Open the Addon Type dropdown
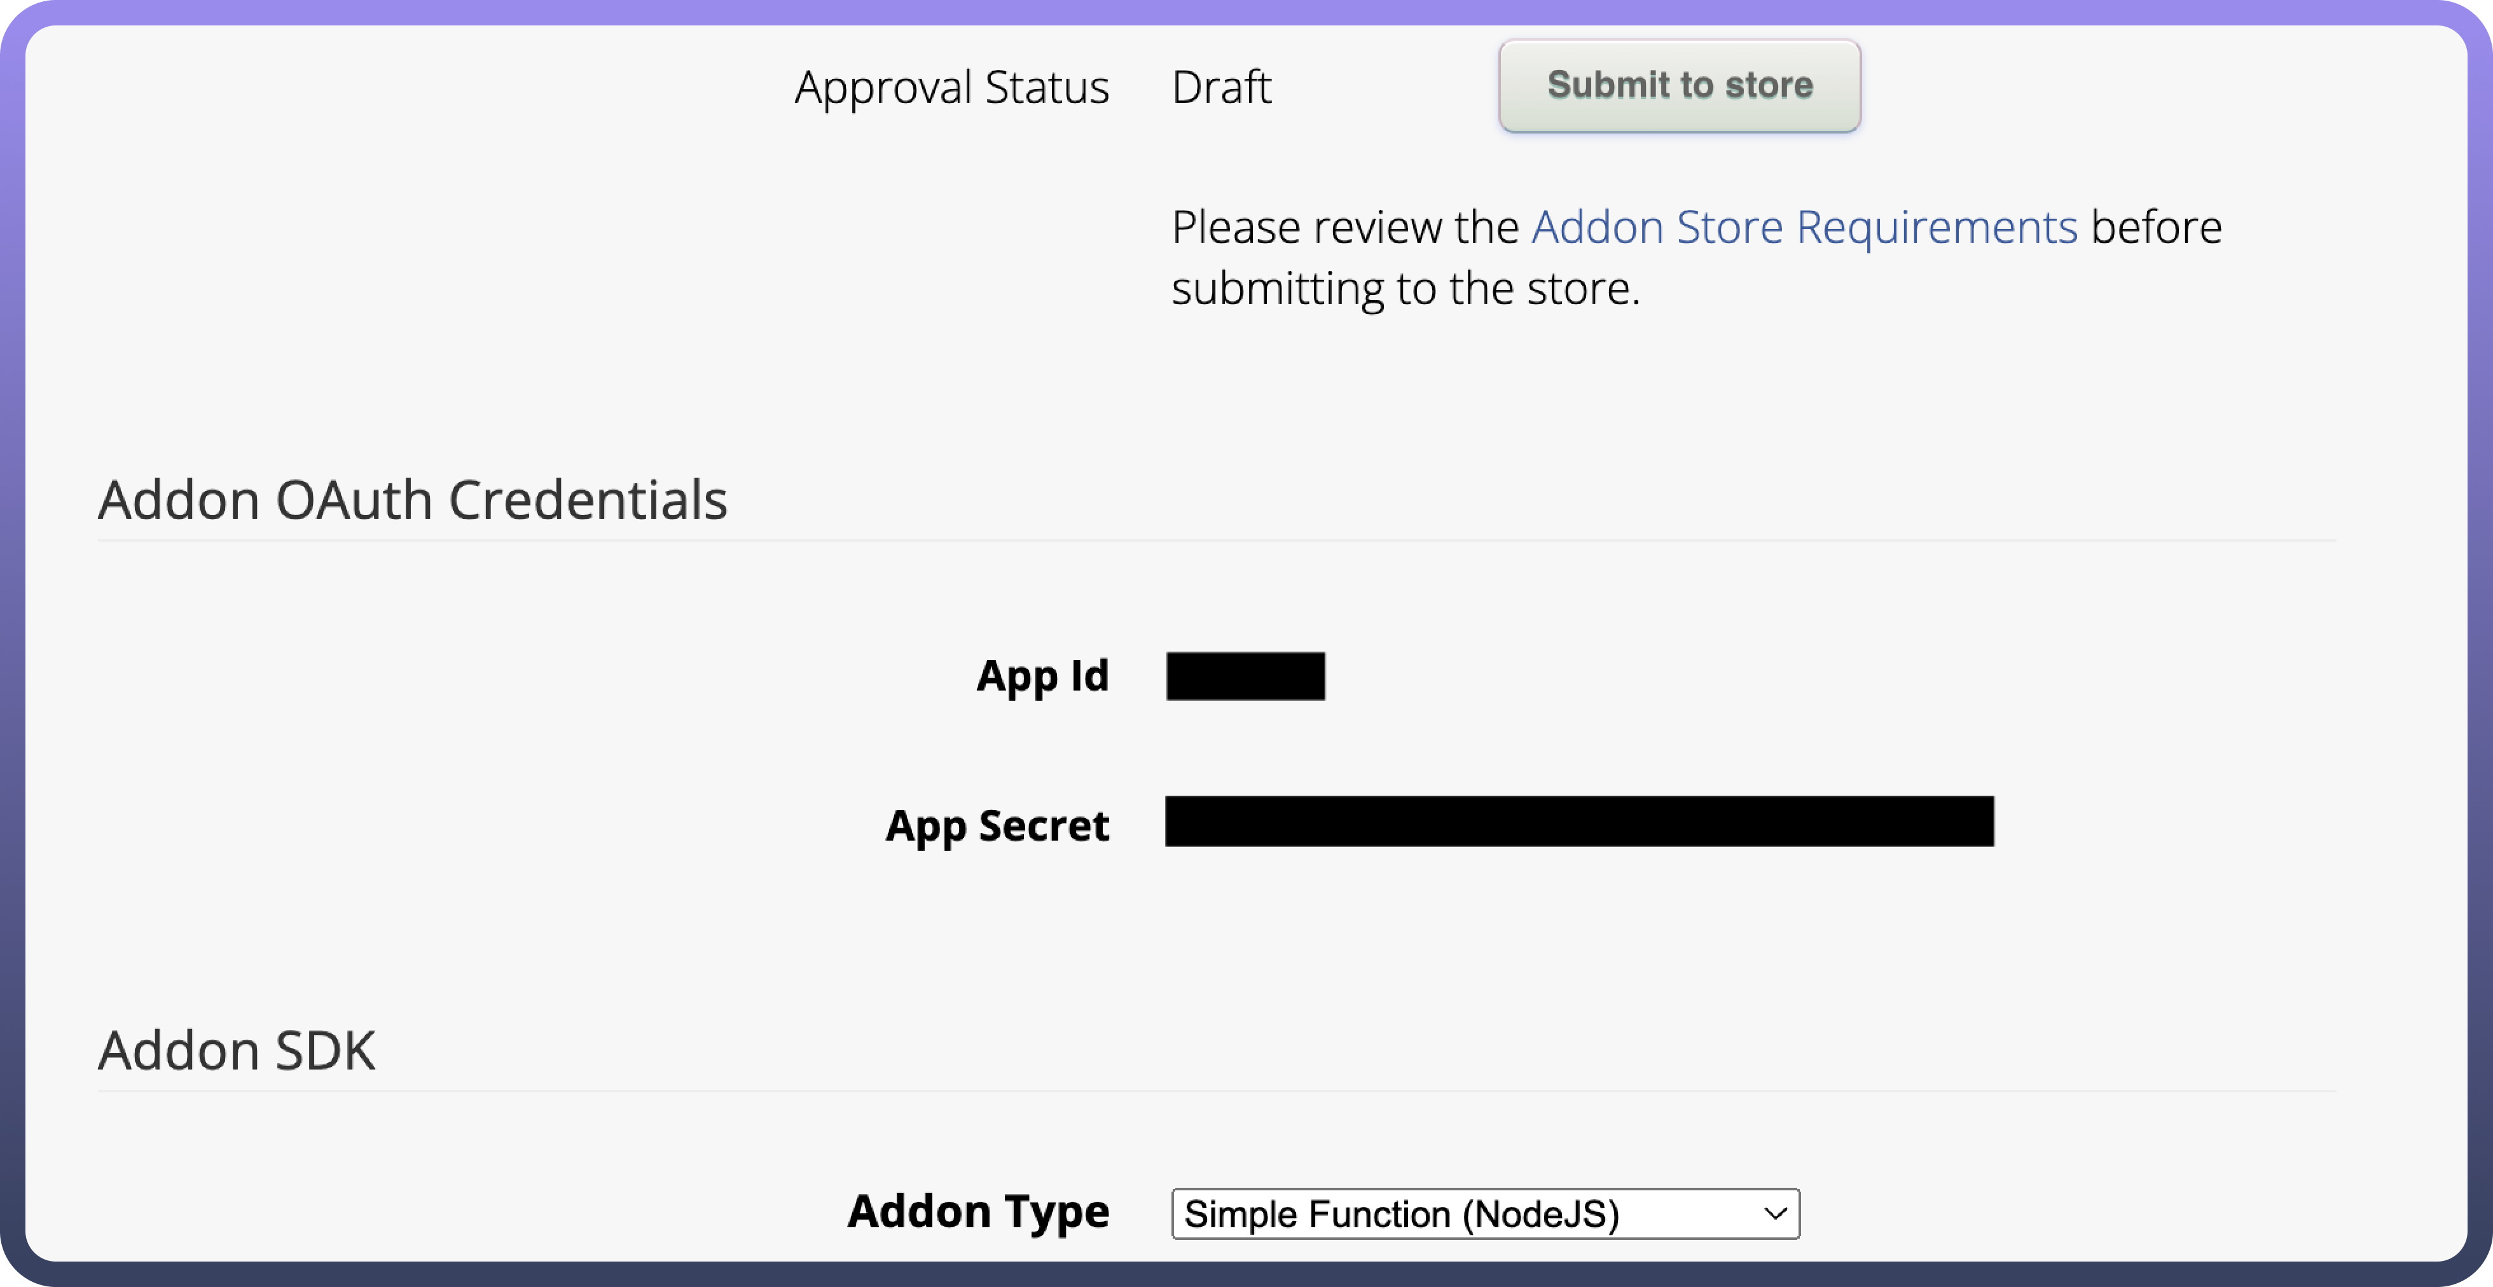 [1484, 1213]
